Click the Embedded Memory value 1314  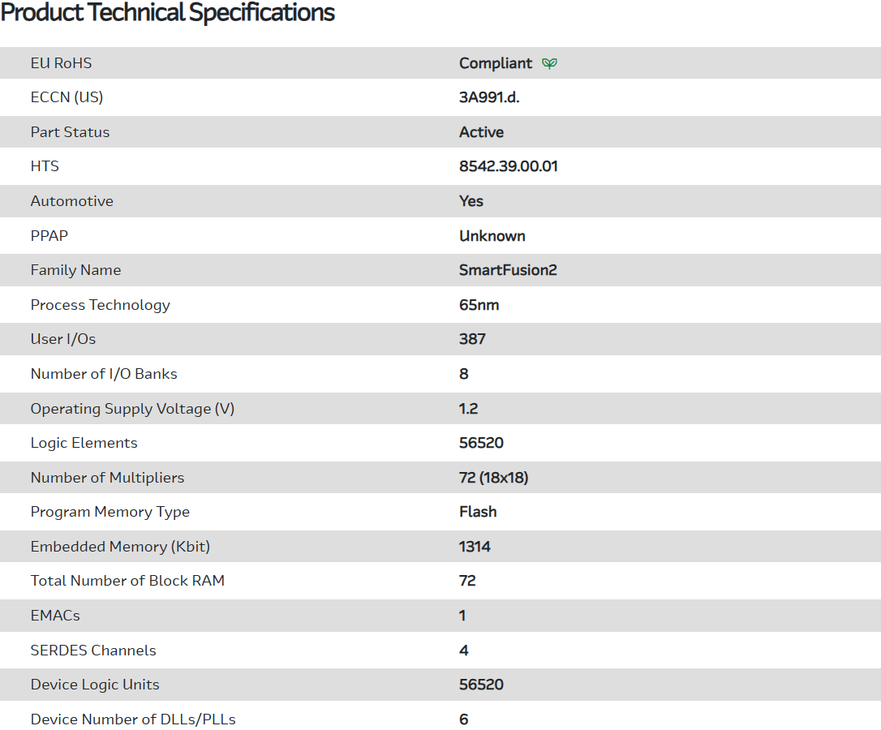click(x=475, y=547)
